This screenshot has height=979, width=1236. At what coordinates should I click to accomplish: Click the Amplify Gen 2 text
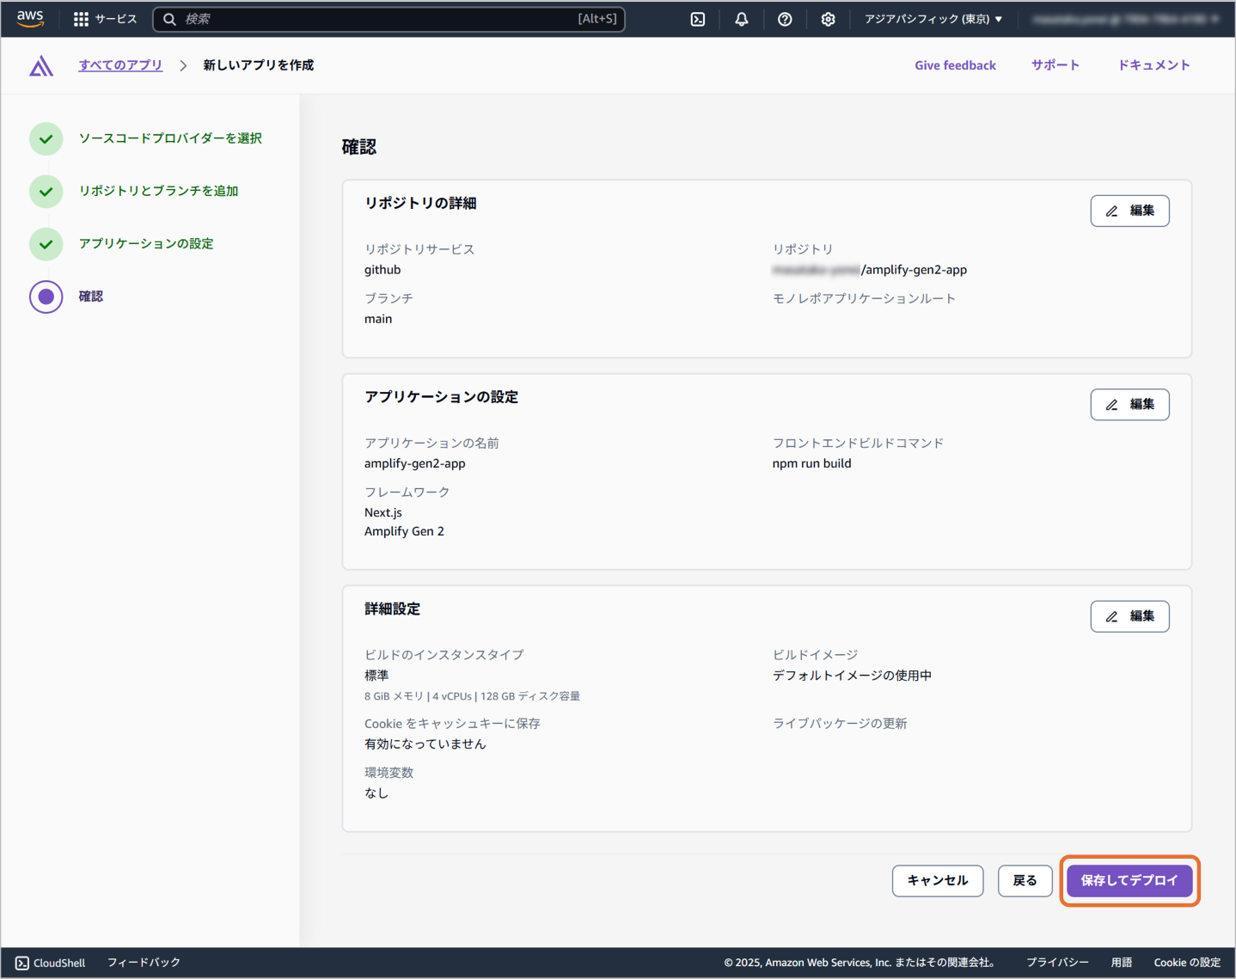(404, 531)
